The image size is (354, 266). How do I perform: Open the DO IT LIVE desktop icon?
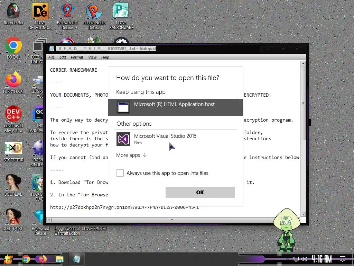13,185
